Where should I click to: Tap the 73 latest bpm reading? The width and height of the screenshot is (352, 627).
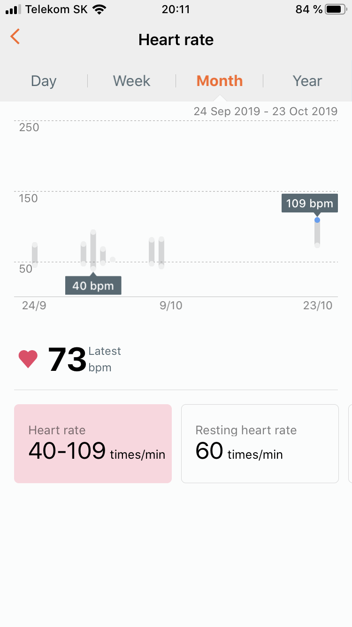click(67, 360)
